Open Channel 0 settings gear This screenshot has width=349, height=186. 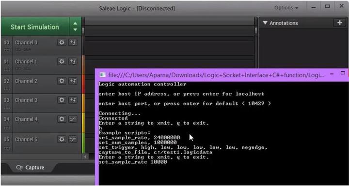(x=62, y=43)
